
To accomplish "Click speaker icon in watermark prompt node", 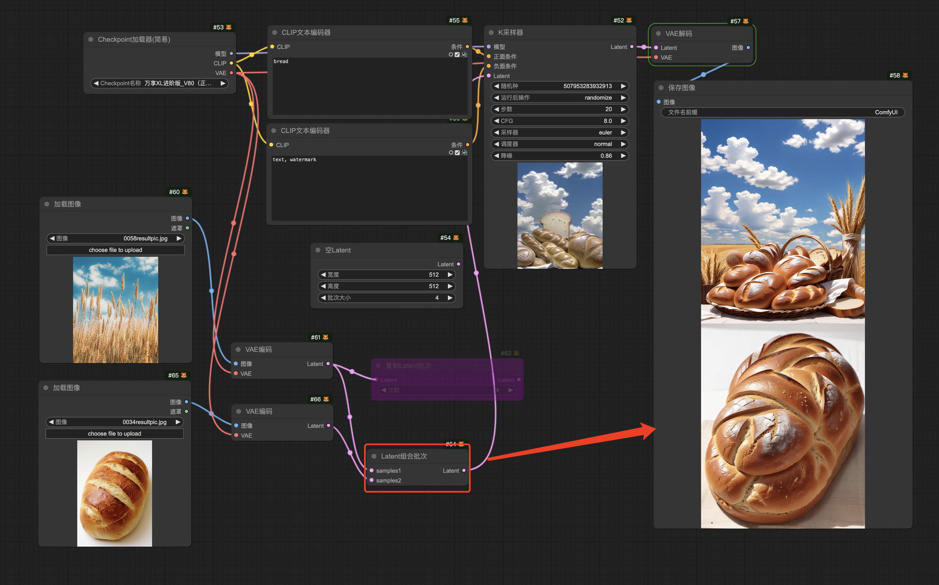I will tap(465, 153).
